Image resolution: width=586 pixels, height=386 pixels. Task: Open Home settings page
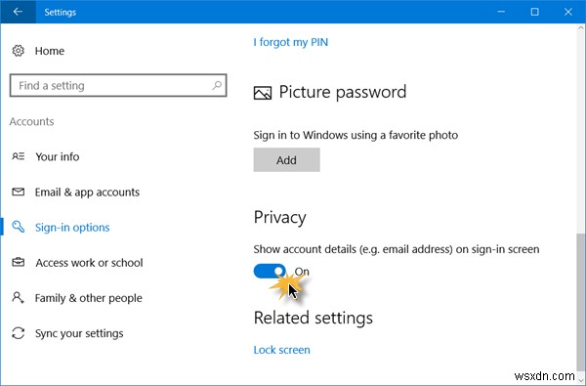tap(50, 51)
